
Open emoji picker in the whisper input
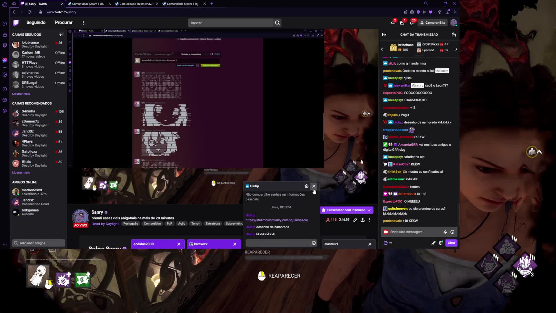[314, 243]
